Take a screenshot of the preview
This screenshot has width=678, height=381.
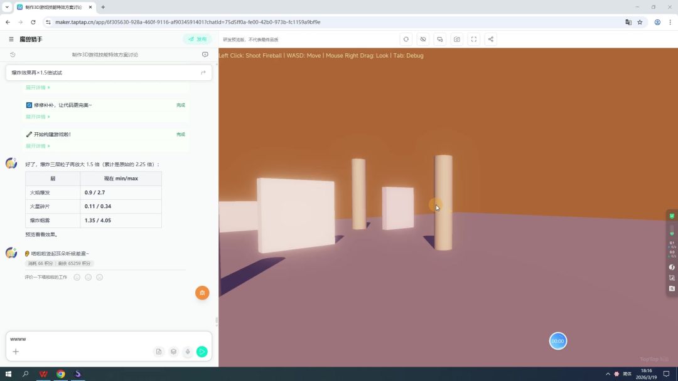point(457,39)
